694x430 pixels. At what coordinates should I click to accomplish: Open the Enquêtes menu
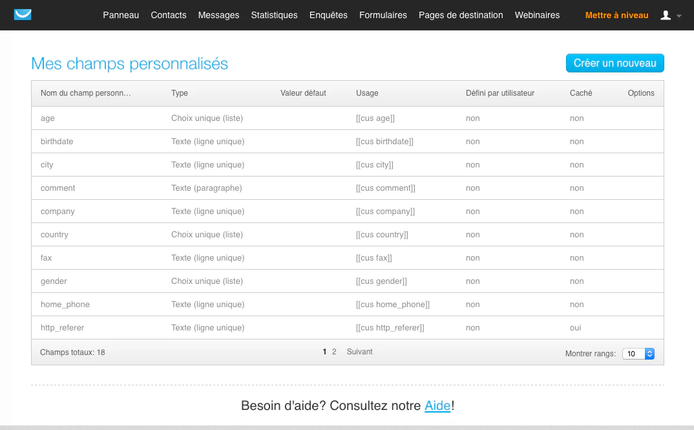click(x=328, y=15)
